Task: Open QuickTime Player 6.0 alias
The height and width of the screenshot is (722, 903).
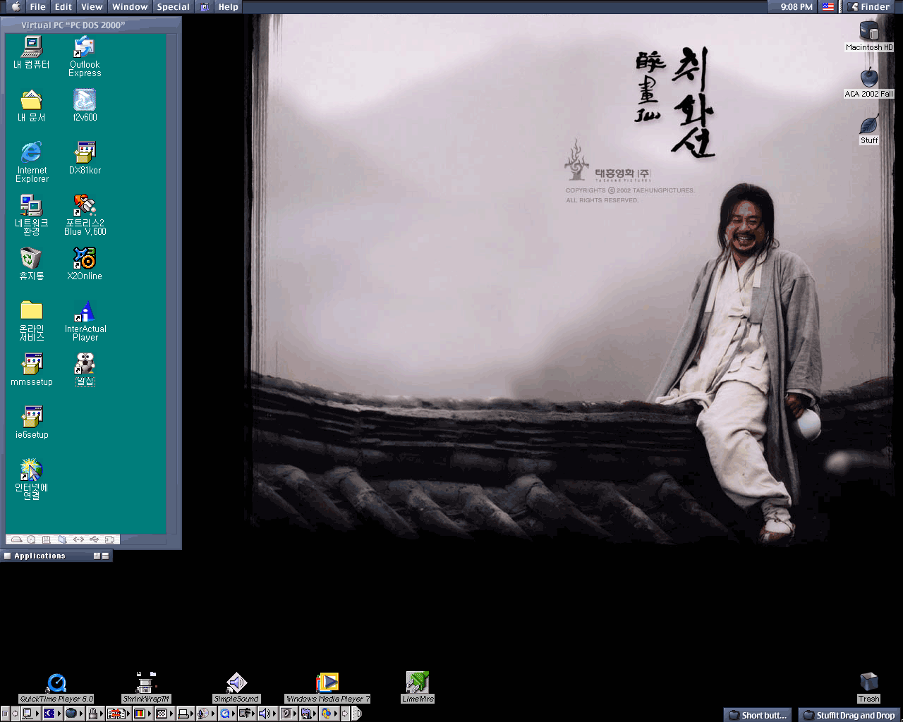Action: pos(56,683)
